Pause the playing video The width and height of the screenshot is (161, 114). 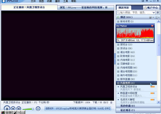(x=7, y=109)
